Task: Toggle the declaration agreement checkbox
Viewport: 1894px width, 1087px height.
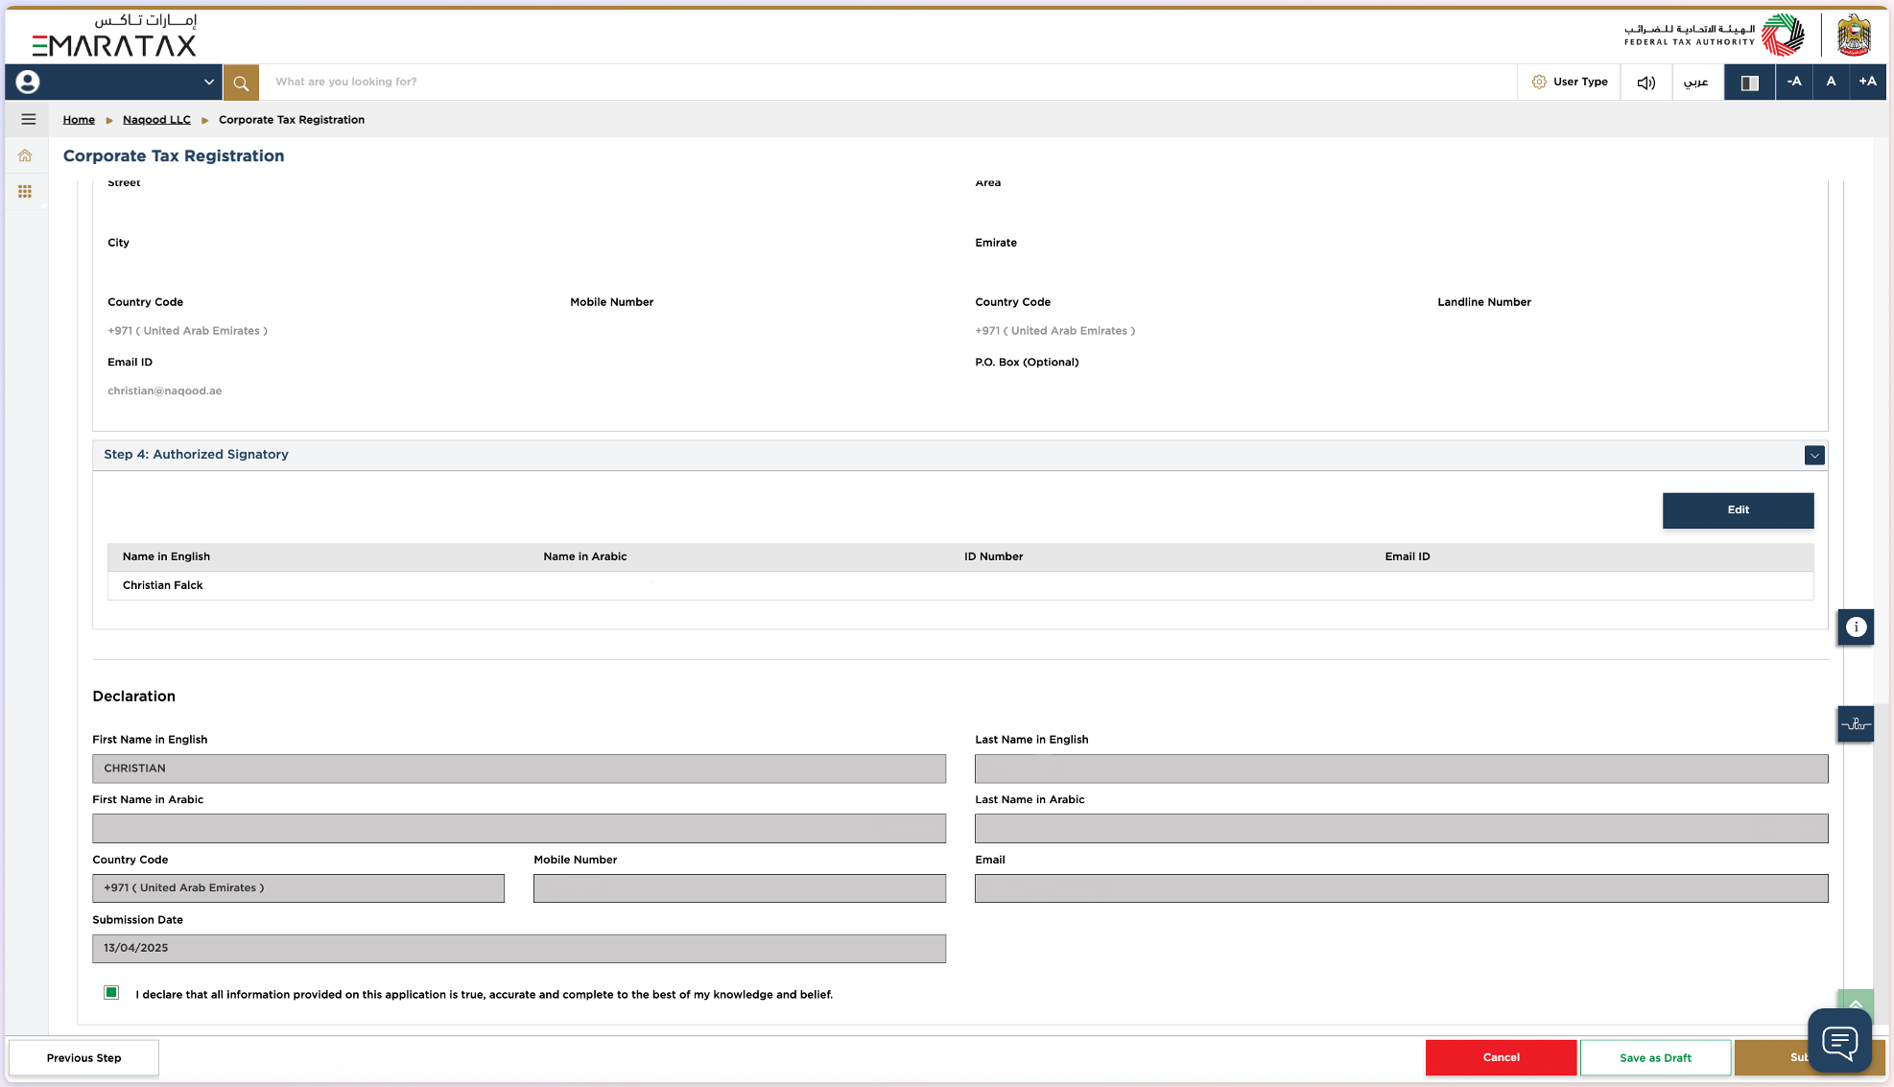Action: (x=111, y=993)
